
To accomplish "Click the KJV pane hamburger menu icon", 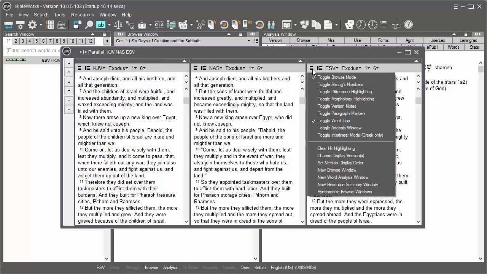I will pyautogui.click(x=80, y=68).
